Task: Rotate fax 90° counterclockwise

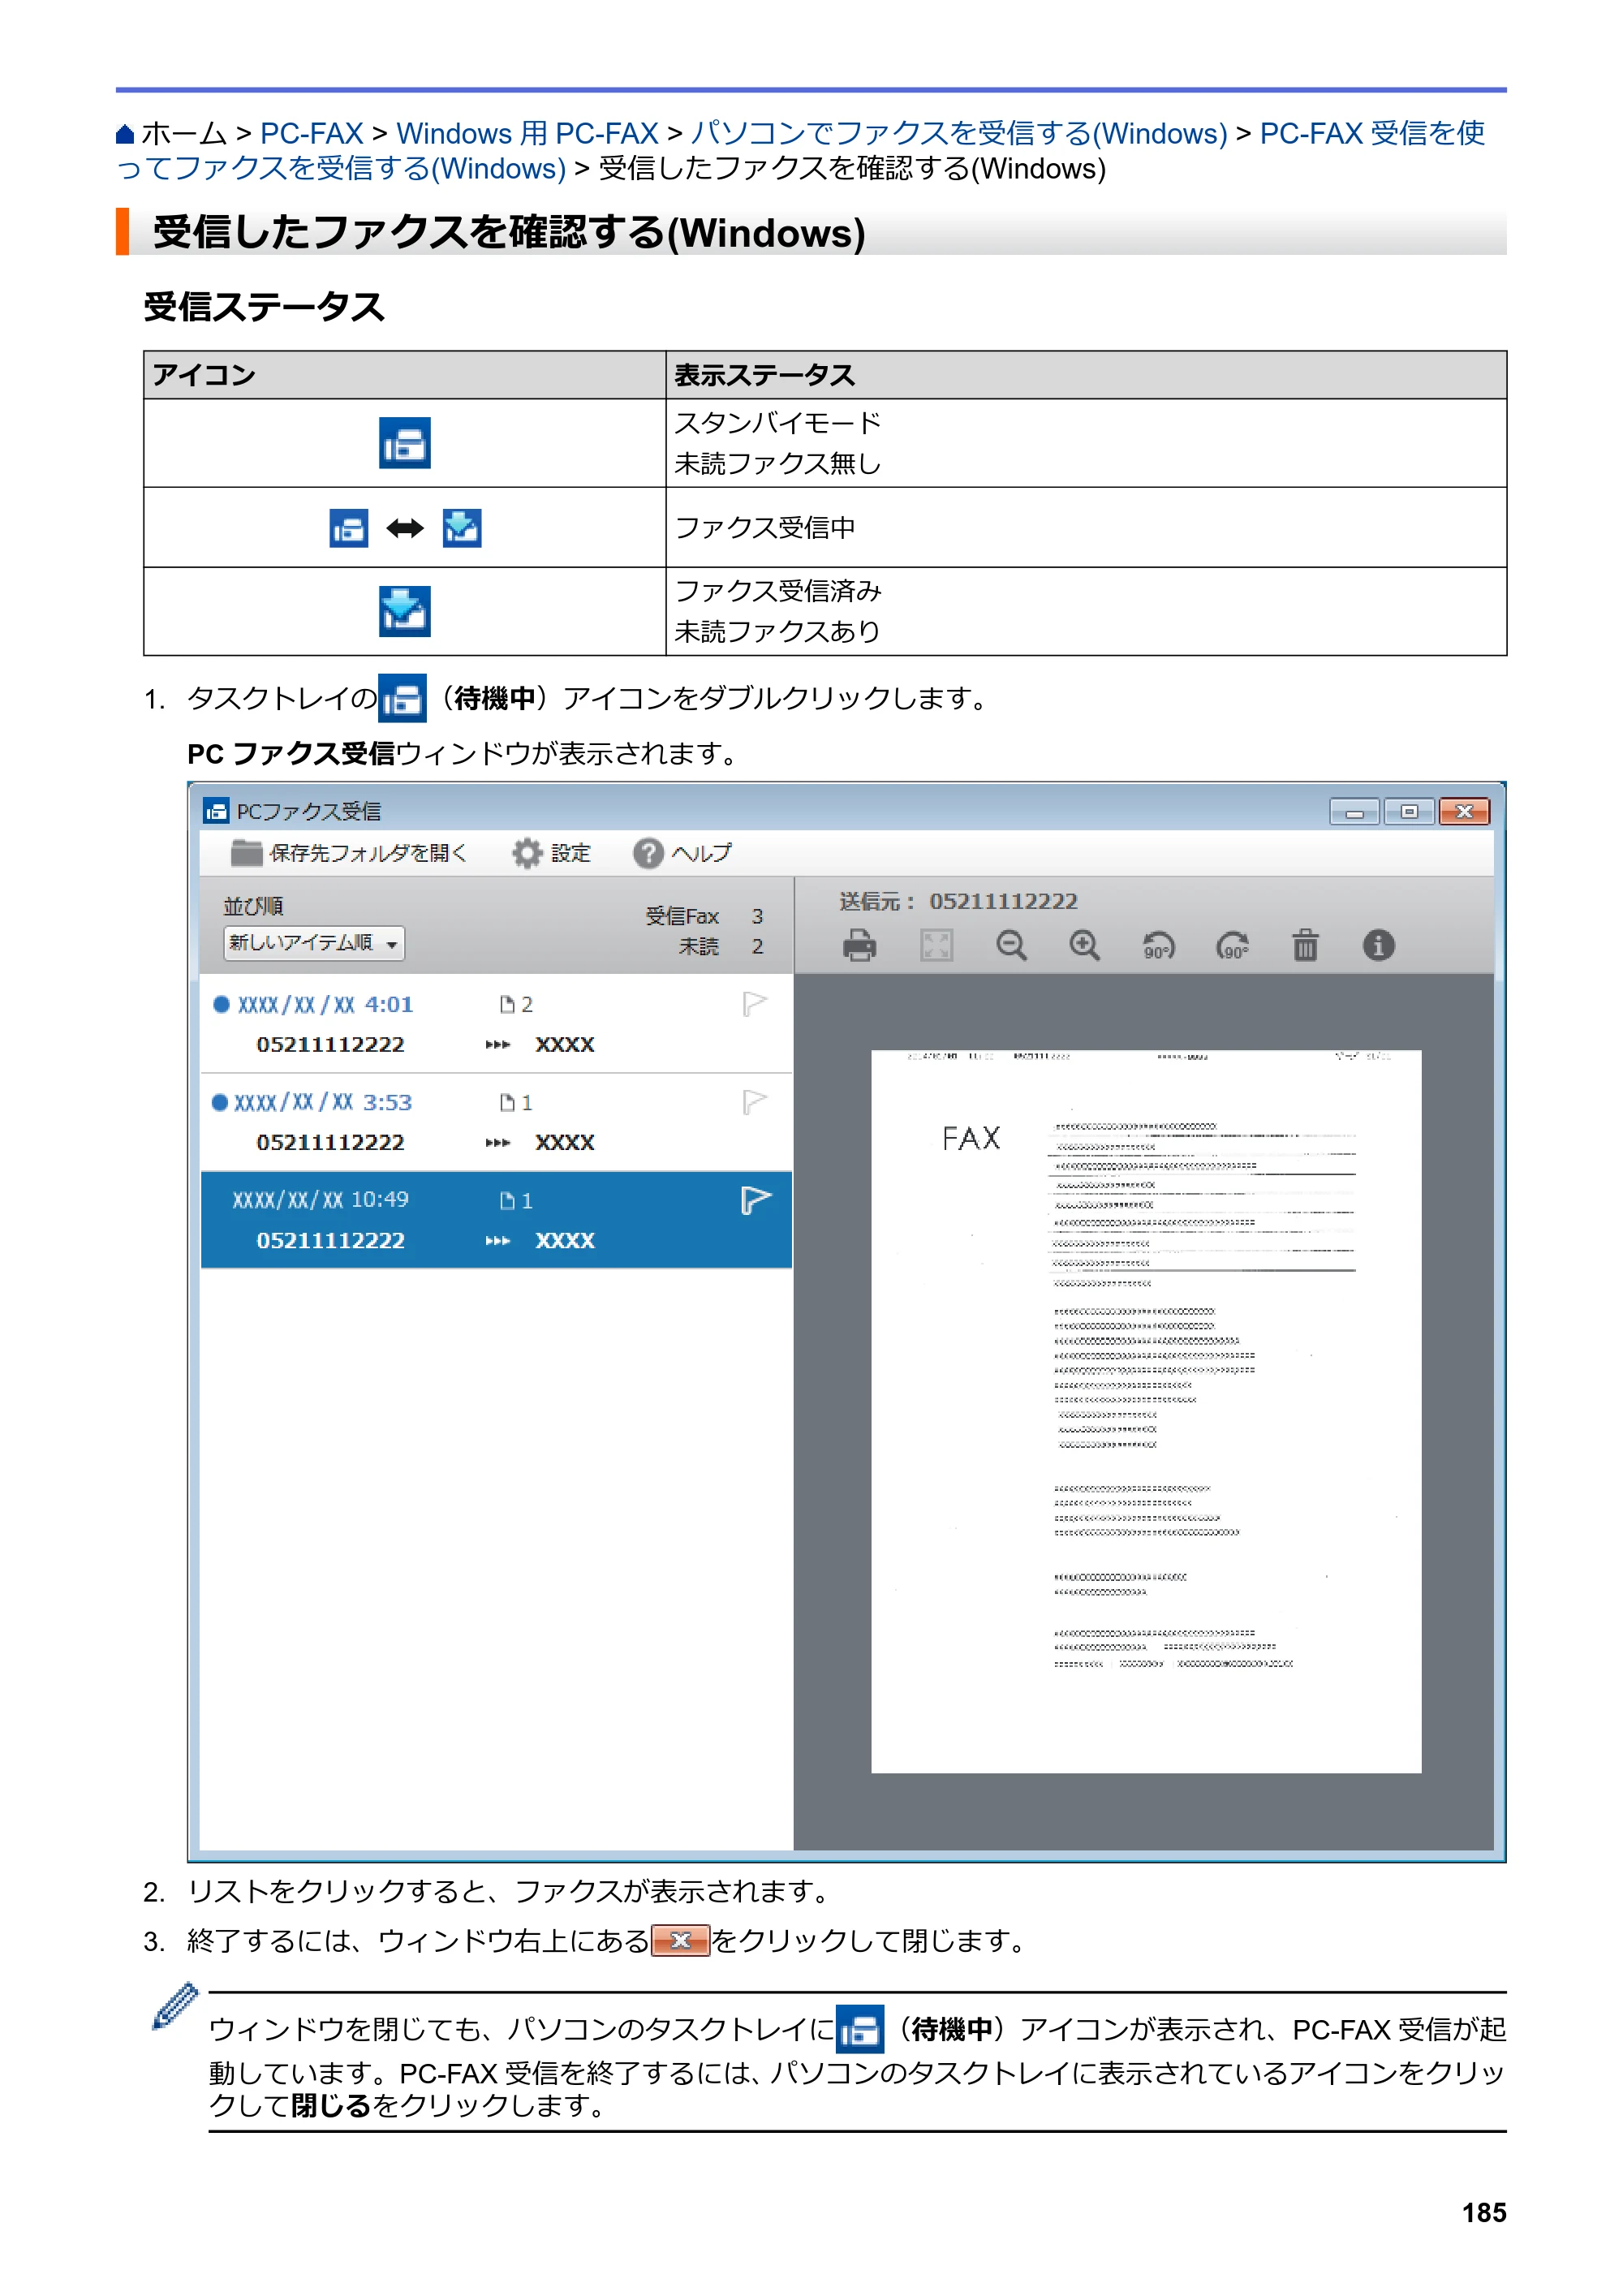Action: (1158, 945)
